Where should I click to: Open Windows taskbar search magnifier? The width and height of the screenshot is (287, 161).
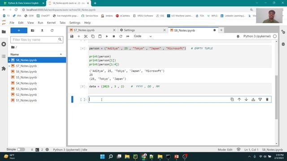tap(111, 157)
